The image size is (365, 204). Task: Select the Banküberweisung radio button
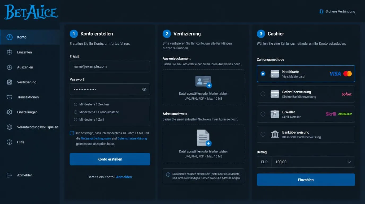(x=263, y=134)
